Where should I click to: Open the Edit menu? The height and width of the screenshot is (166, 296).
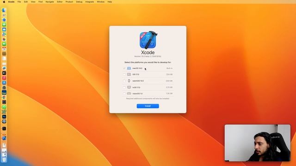(x=26, y=2)
